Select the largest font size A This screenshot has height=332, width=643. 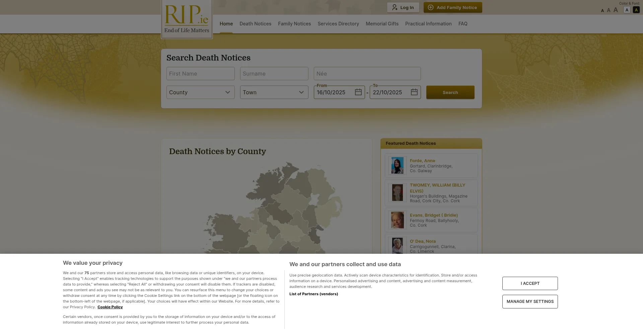pyautogui.click(x=616, y=10)
